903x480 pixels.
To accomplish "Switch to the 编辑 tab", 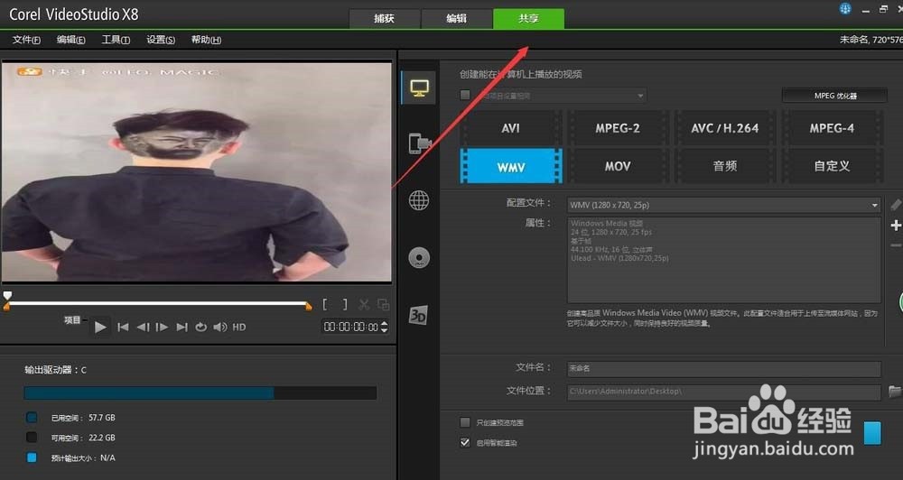I will 457,18.
